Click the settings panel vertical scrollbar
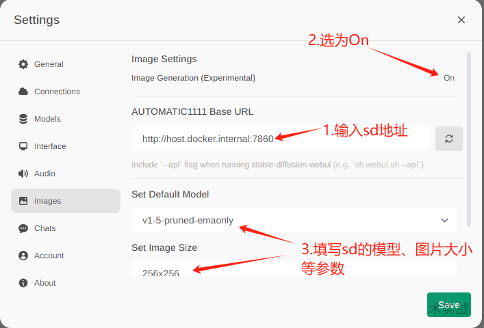The image size is (484, 328). 469,139
